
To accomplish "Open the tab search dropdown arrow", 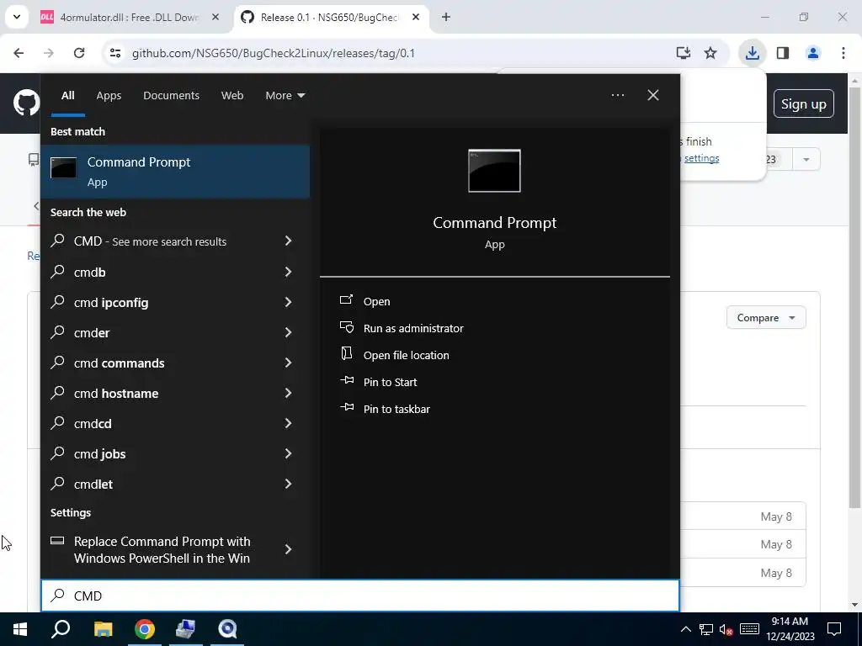I will coord(17,17).
